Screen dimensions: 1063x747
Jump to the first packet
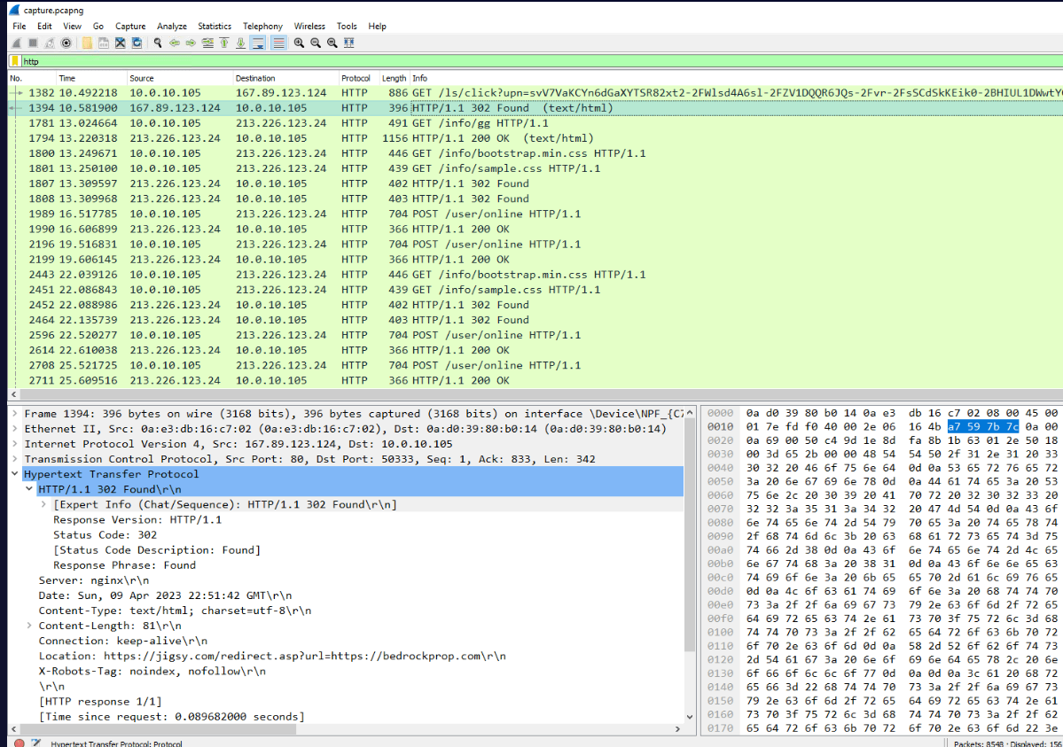[x=223, y=43]
